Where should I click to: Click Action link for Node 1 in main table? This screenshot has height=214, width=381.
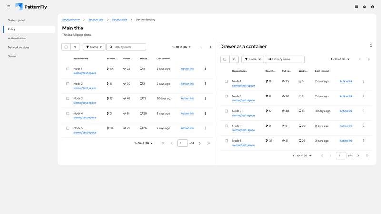187,69
